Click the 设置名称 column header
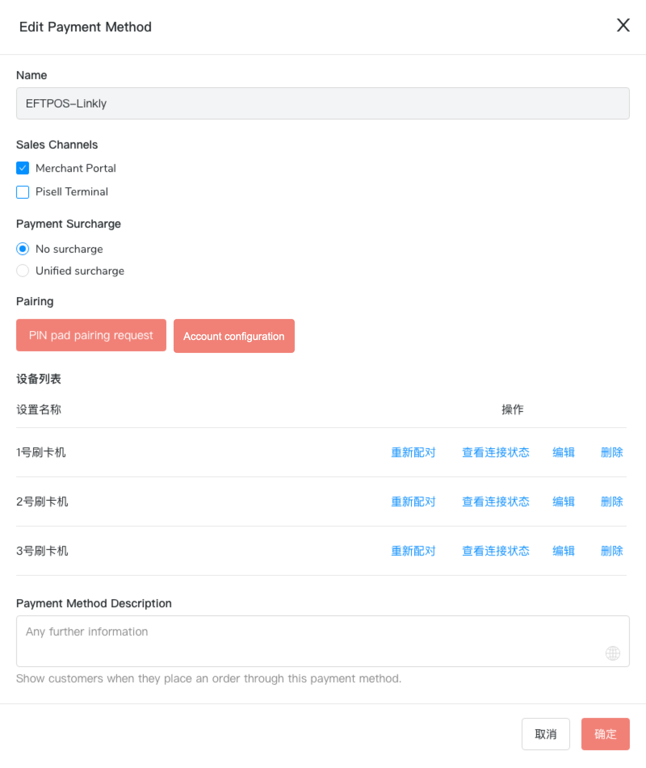The width and height of the screenshot is (646, 768). point(39,409)
